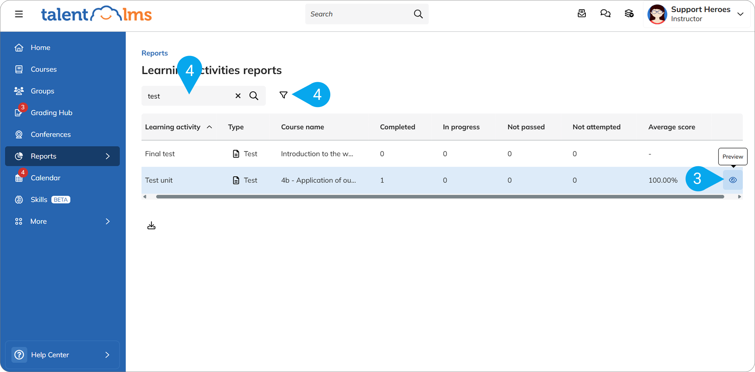Select Reports in the sidebar
This screenshot has height=372, width=755.
pos(62,156)
